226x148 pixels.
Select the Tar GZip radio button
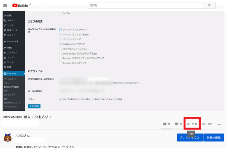(60, 13)
